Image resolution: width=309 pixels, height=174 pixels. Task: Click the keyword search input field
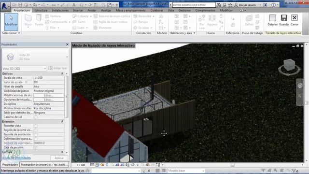pyautogui.click(x=194, y=5)
